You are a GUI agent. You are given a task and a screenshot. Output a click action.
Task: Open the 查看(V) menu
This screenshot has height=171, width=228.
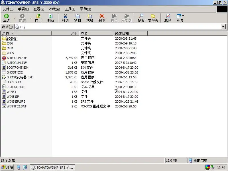pos(39,9)
